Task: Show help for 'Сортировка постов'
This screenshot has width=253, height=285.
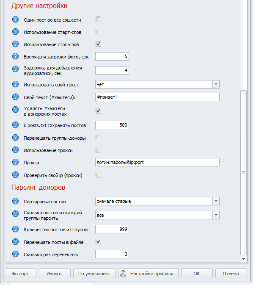Action: [x=15, y=201]
